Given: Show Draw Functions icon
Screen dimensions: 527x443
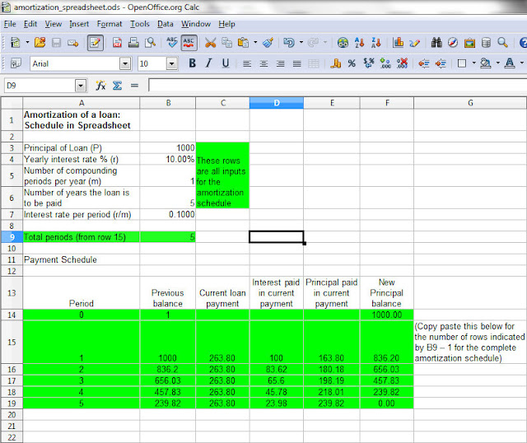Looking at the screenshot, I should 415,43.
